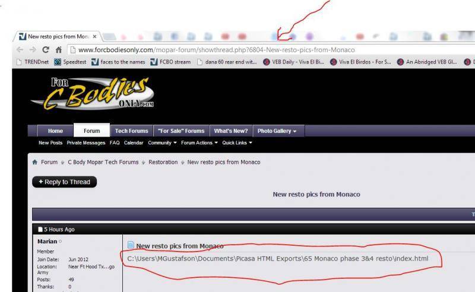Click the Restoration breadcrumb link
This screenshot has width=475, height=292.
click(163, 162)
